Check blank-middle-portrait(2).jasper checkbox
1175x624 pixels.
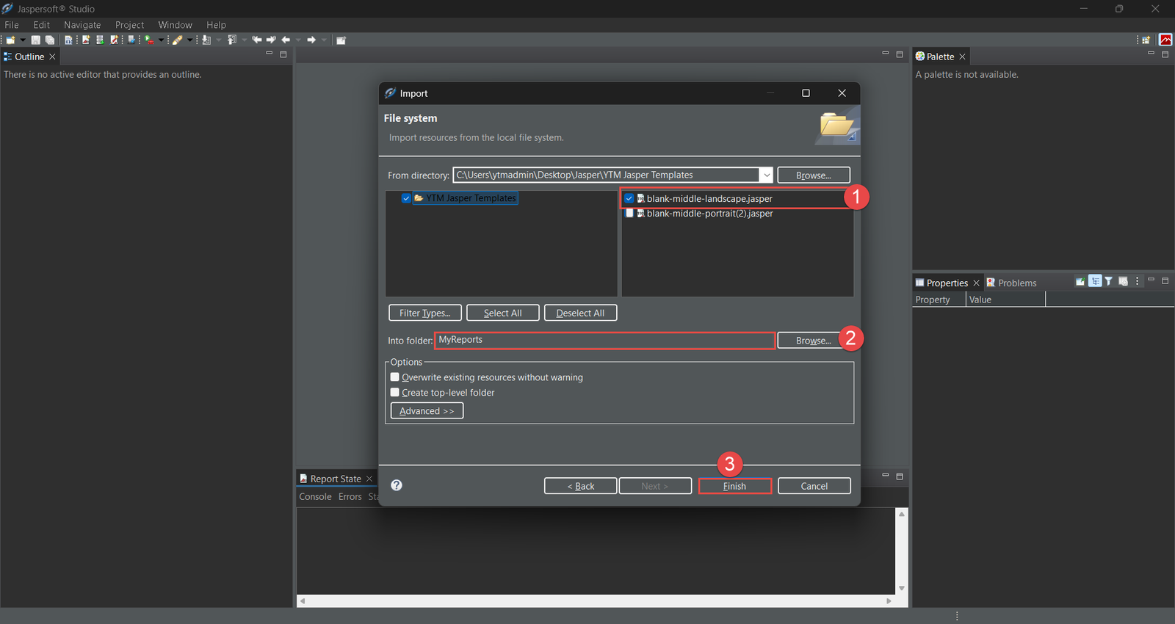[629, 214]
